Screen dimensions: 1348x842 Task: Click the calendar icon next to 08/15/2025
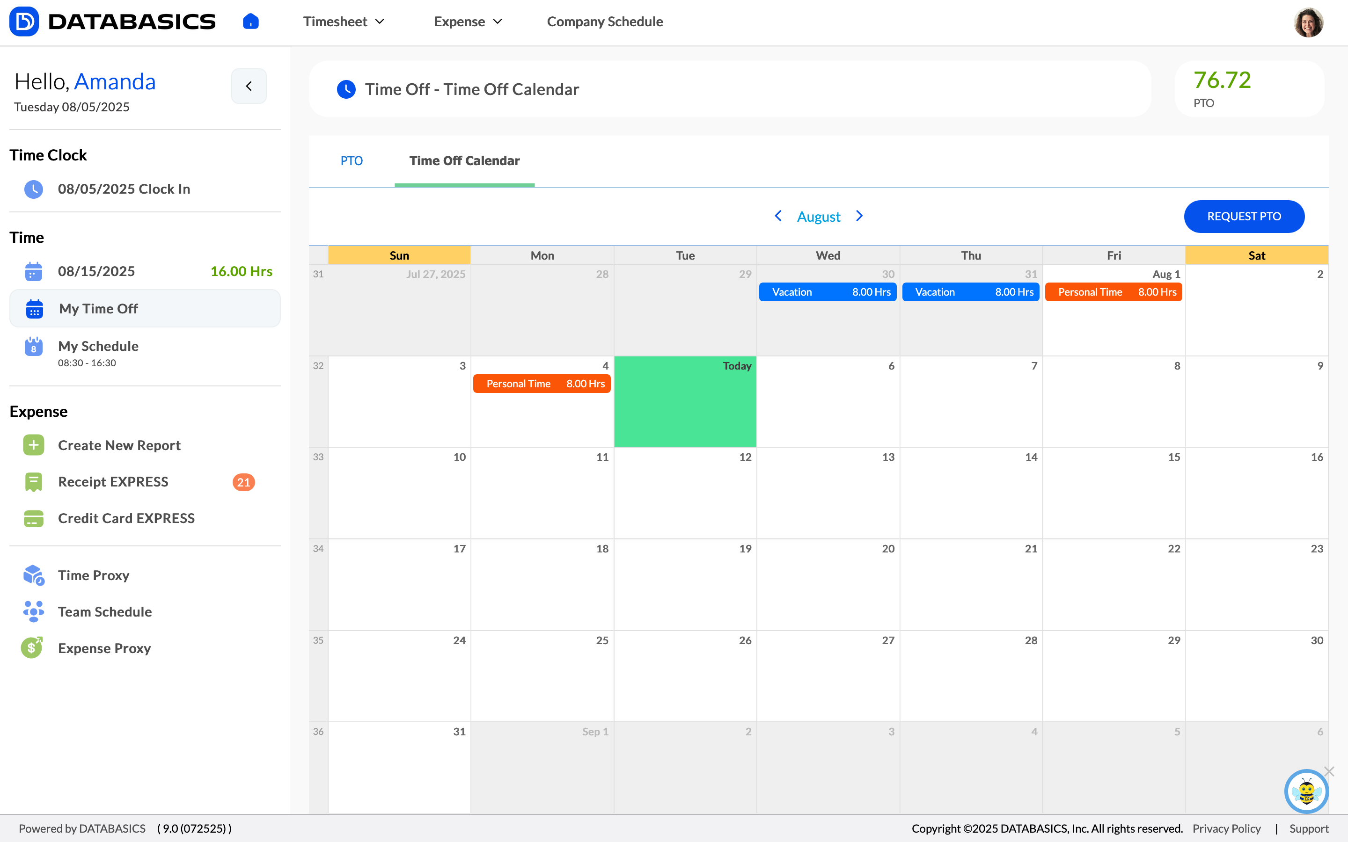(33, 272)
